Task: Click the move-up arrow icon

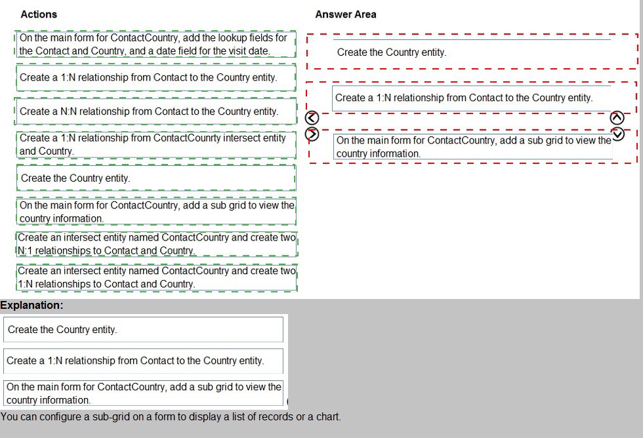Action: (617, 118)
